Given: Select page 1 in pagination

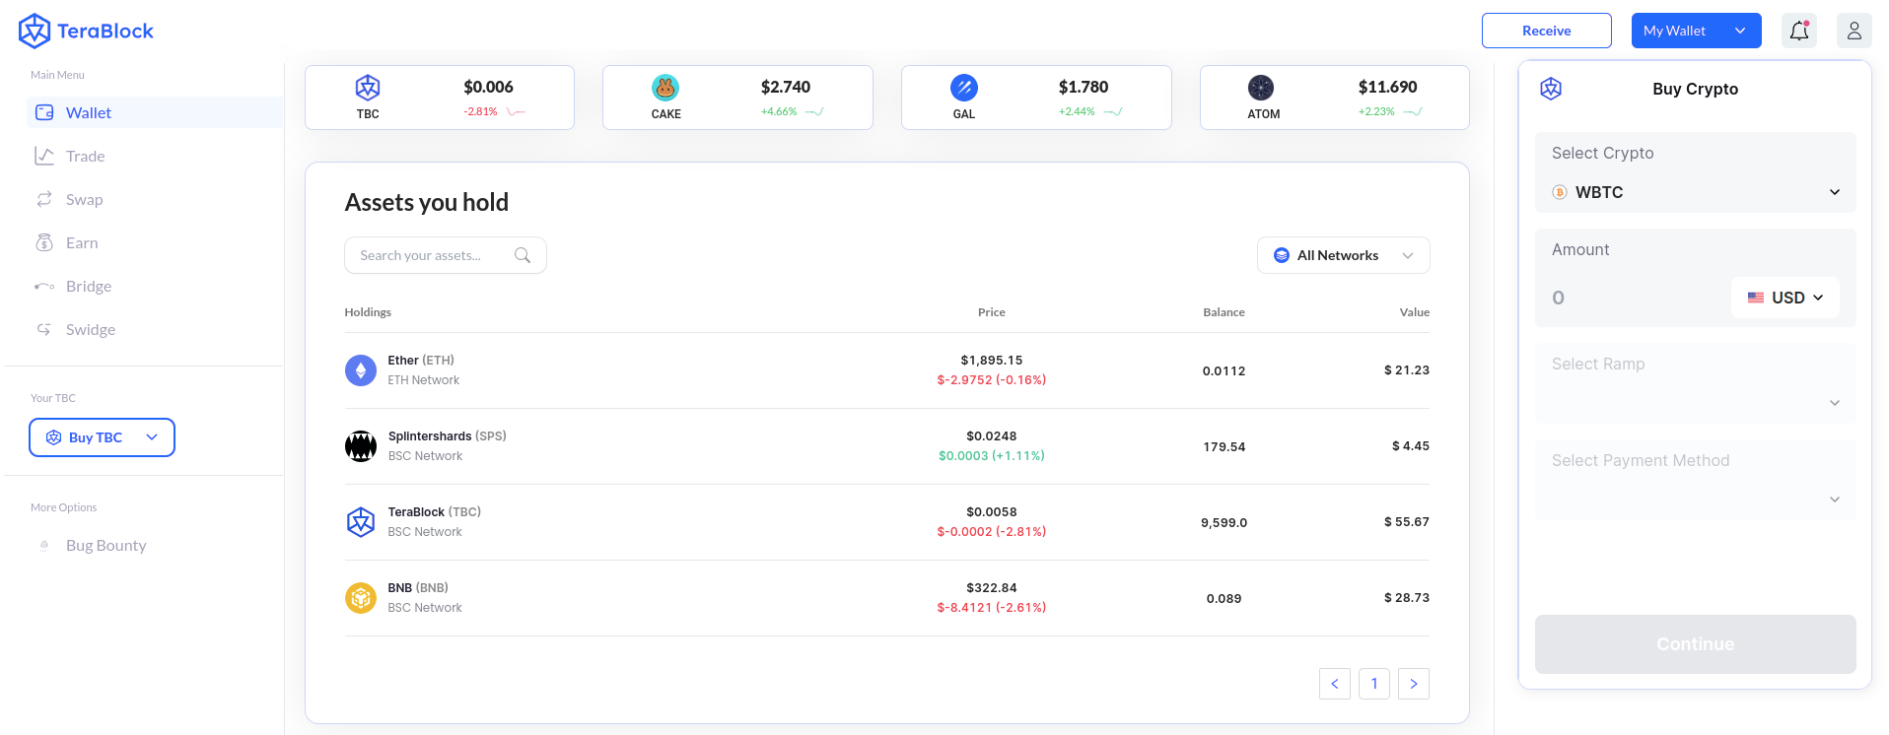Looking at the screenshot, I should tap(1374, 684).
